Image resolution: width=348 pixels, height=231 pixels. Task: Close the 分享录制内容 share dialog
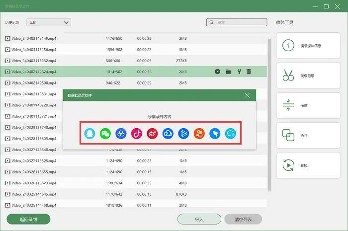click(247, 95)
